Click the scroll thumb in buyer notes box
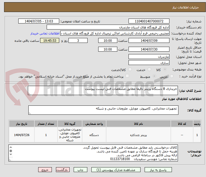Viewport: 206px width, 177px height. click(x=11, y=151)
